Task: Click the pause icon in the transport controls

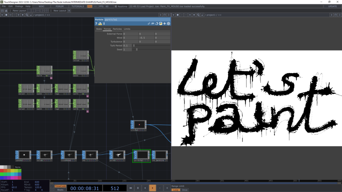Action: [138, 188]
